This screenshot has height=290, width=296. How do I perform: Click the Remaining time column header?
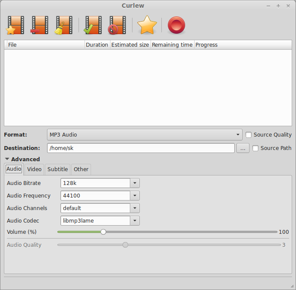point(172,45)
